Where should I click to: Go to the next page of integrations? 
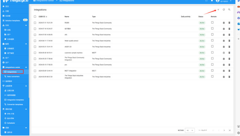pos(224,130)
